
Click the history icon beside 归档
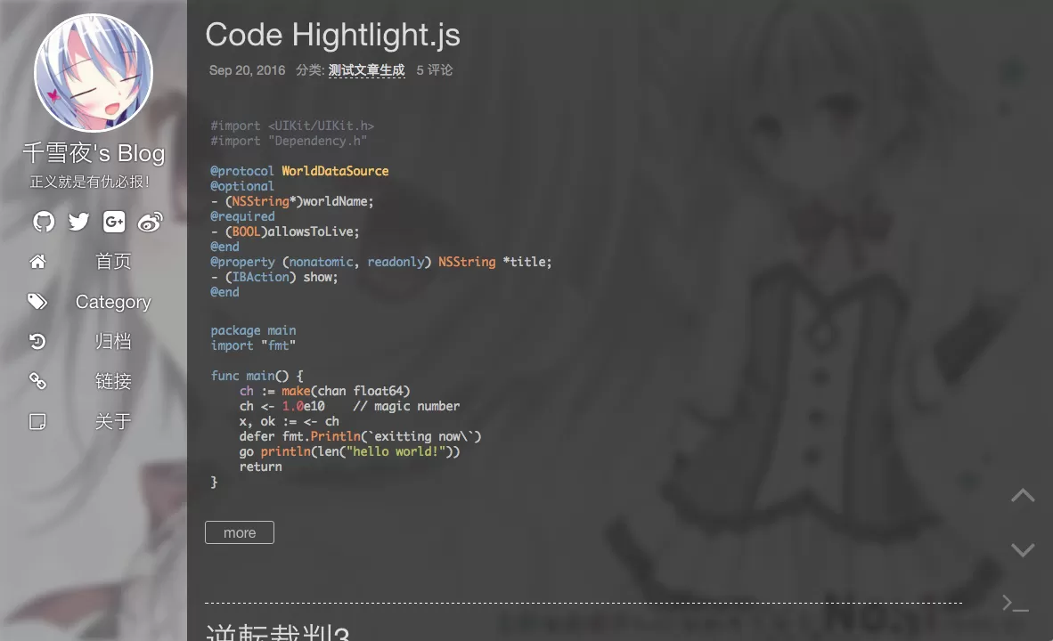37,342
